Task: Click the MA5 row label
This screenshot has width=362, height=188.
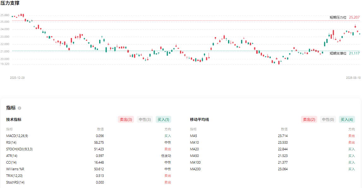Action: pos(193,136)
